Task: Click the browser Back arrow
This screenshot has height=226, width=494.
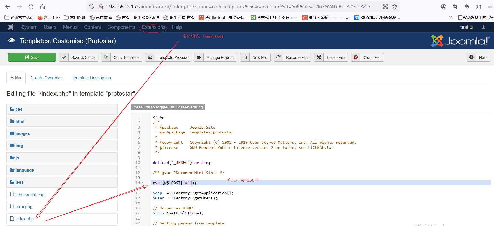Action: [8, 6]
